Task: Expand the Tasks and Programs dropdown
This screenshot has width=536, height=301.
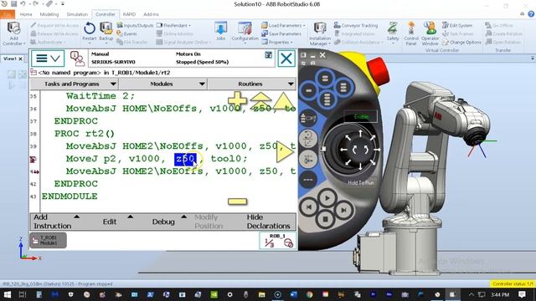Action: pyautogui.click(x=75, y=84)
